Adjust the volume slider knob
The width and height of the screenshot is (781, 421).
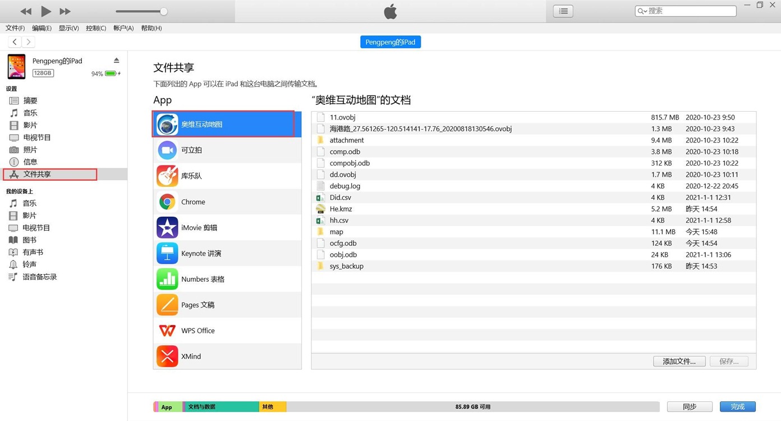click(x=163, y=11)
